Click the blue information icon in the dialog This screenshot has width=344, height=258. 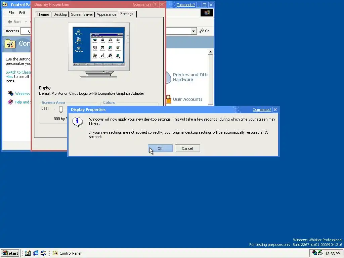coord(77,122)
